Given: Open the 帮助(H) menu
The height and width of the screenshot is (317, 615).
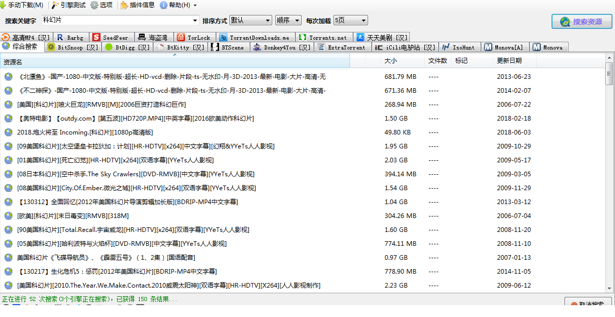Looking at the screenshot, I should (175, 5).
